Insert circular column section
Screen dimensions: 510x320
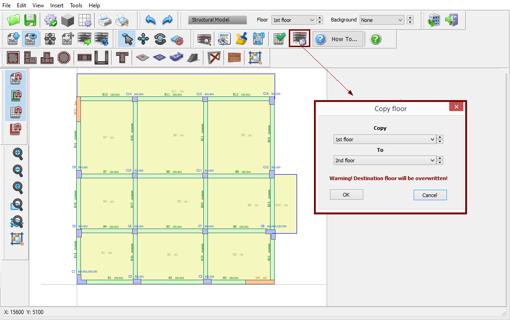(x=64, y=58)
